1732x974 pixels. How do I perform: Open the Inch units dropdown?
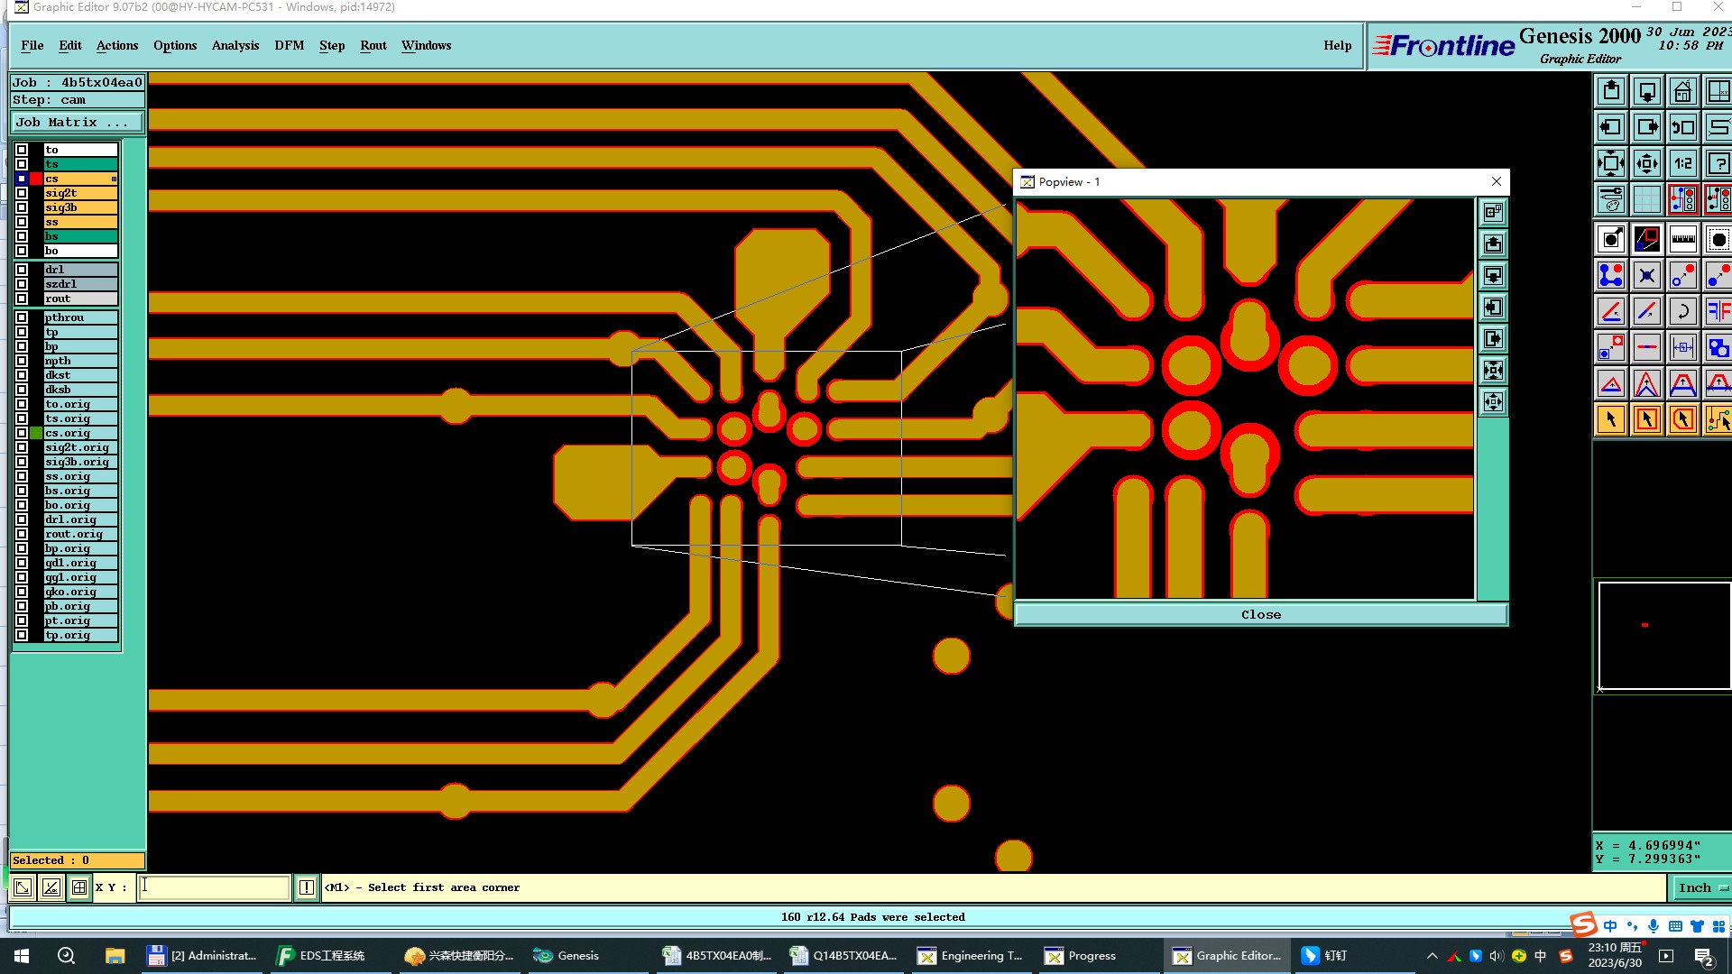[1700, 887]
